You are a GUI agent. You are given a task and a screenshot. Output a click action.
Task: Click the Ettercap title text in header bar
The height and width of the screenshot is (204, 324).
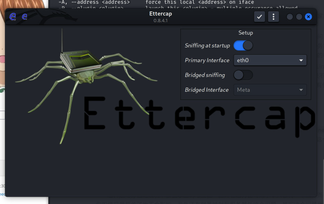(160, 14)
